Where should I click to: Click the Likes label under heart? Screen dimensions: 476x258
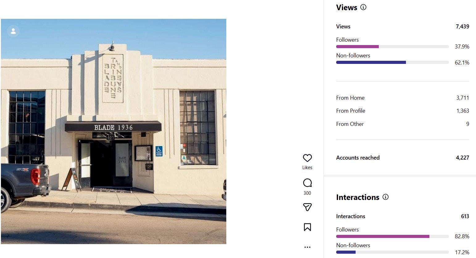307,168
